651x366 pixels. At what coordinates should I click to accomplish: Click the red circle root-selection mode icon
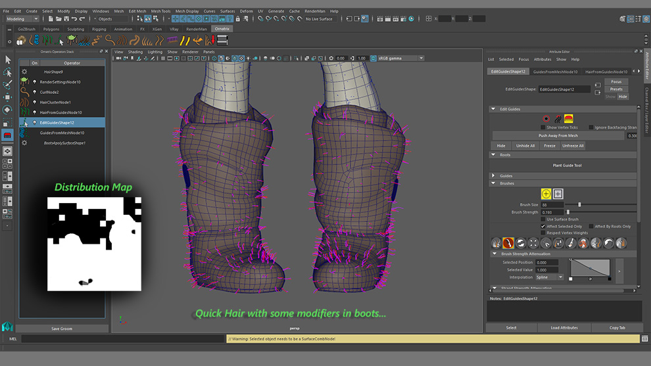(546, 119)
